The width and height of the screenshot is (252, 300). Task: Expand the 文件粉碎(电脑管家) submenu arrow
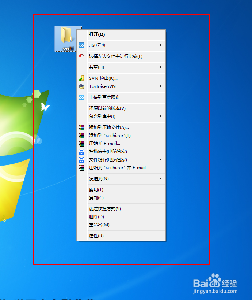click(x=161, y=160)
